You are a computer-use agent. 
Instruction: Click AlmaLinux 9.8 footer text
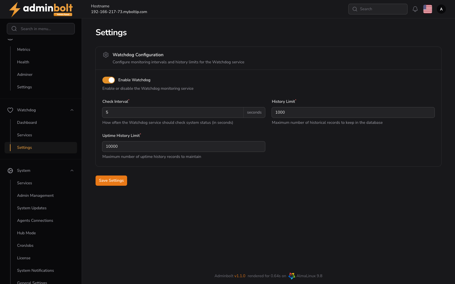pyautogui.click(x=309, y=276)
